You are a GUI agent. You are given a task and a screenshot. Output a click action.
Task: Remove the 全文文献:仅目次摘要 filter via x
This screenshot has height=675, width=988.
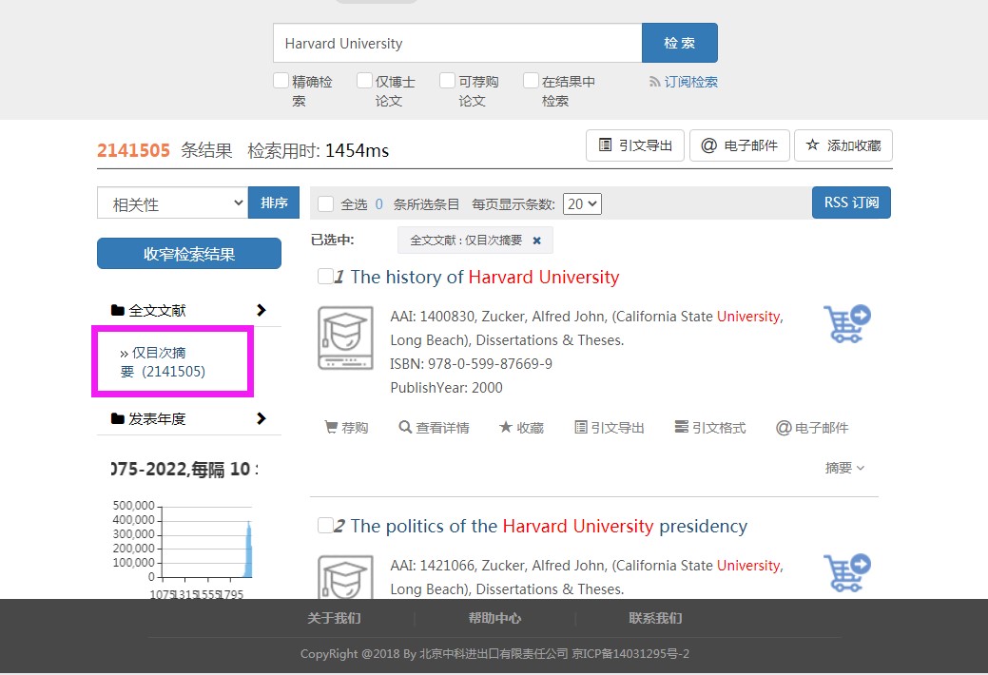click(x=537, y=241)
